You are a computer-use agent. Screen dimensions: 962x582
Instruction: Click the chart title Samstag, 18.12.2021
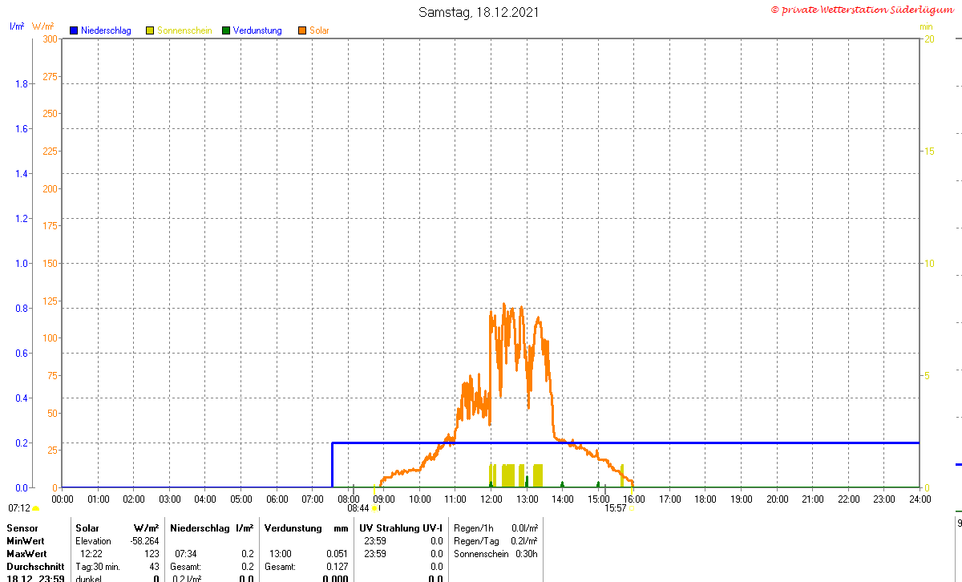(479, 12)
